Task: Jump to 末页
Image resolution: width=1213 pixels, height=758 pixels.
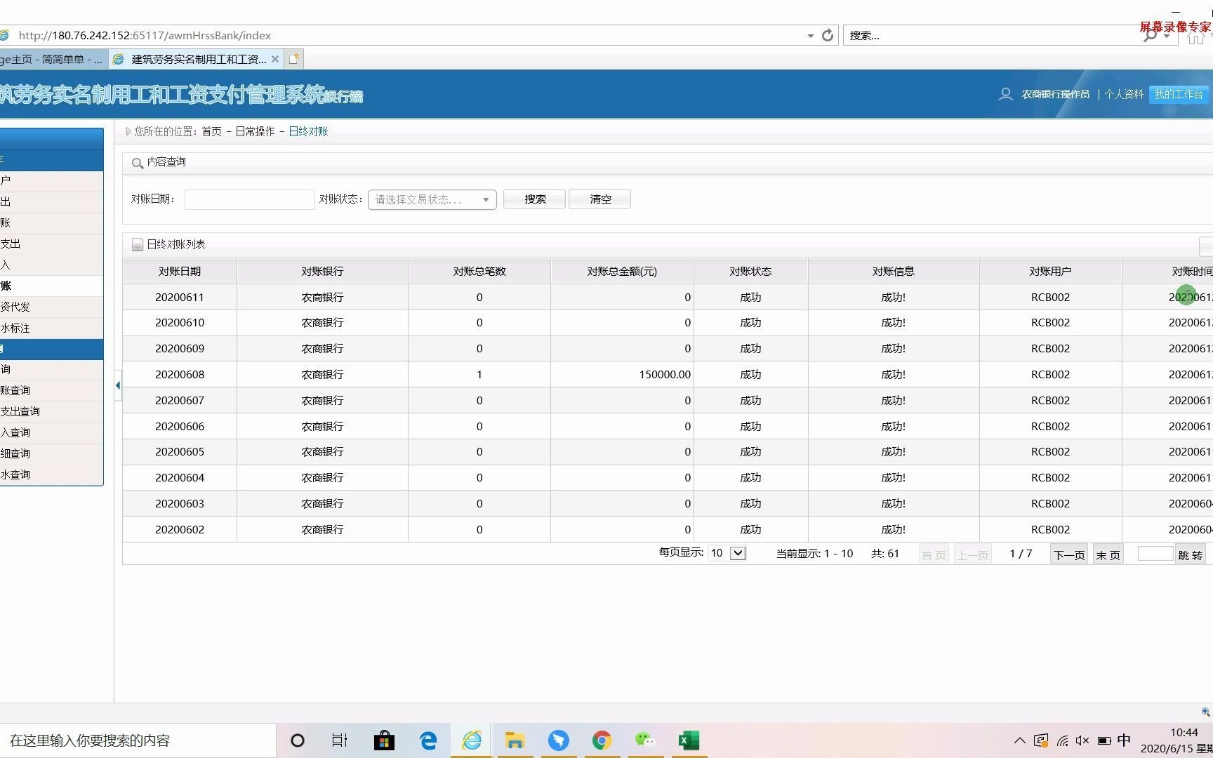Action: coord(1108,554)
